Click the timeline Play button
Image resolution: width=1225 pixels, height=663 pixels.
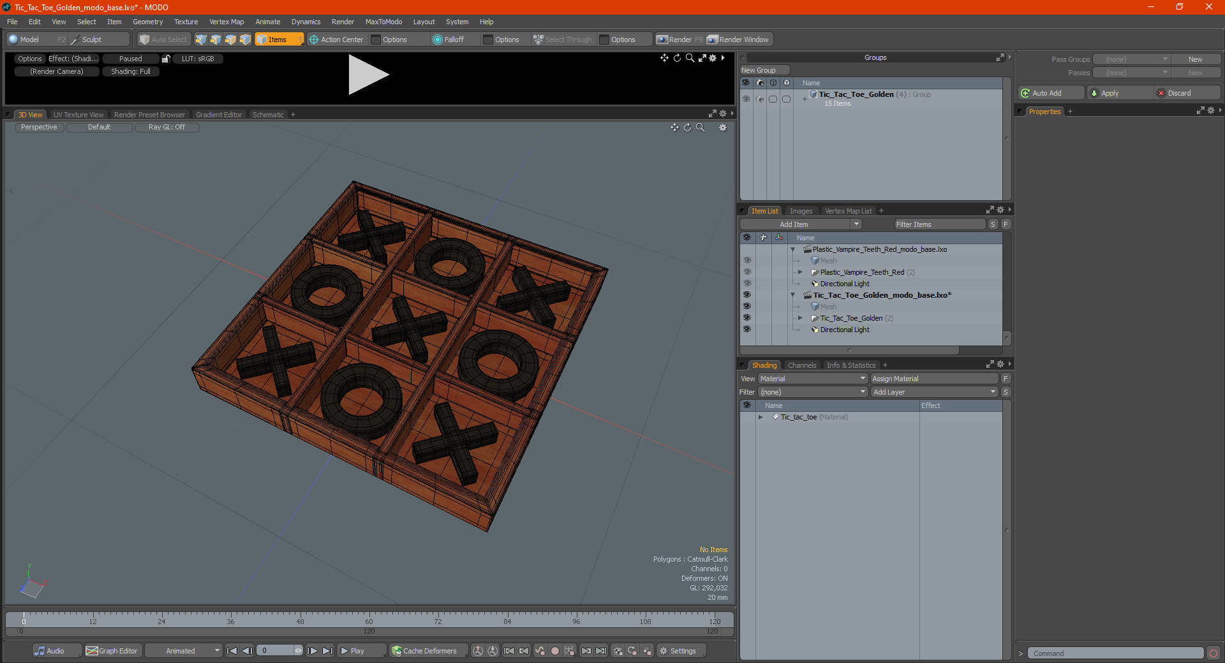(x=360, y=651)
